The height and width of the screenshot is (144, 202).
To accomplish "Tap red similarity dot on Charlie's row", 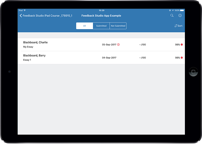I will (x=182, y=45).
